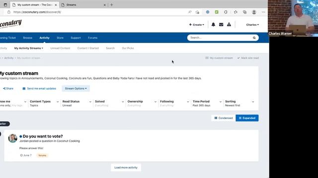Click Coconut Cooking forum link
Screen dimensions: 318x178
tap(69, 141)
